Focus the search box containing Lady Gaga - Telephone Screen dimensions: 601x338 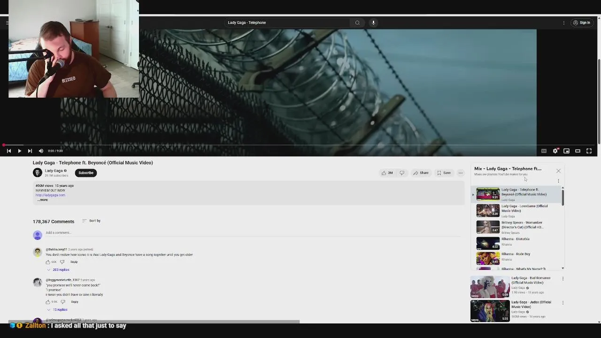[x=287, y=23]
